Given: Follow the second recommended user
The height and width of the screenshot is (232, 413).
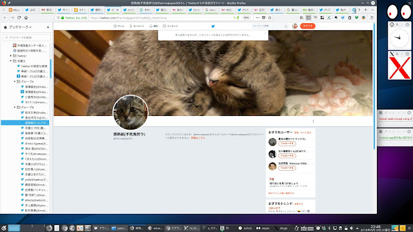Looking at the screenshot, I should (x=287, y=156).
